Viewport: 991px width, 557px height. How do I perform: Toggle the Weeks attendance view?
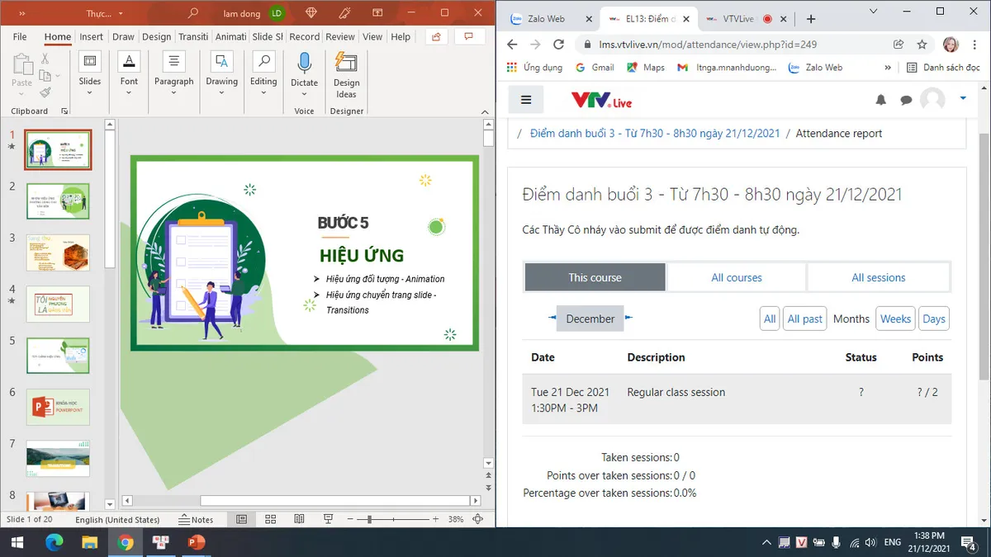point(895,319)
